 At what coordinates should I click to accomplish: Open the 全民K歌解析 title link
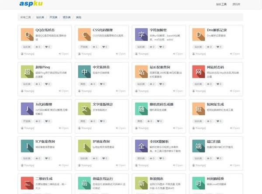click(x=159, y=142)
